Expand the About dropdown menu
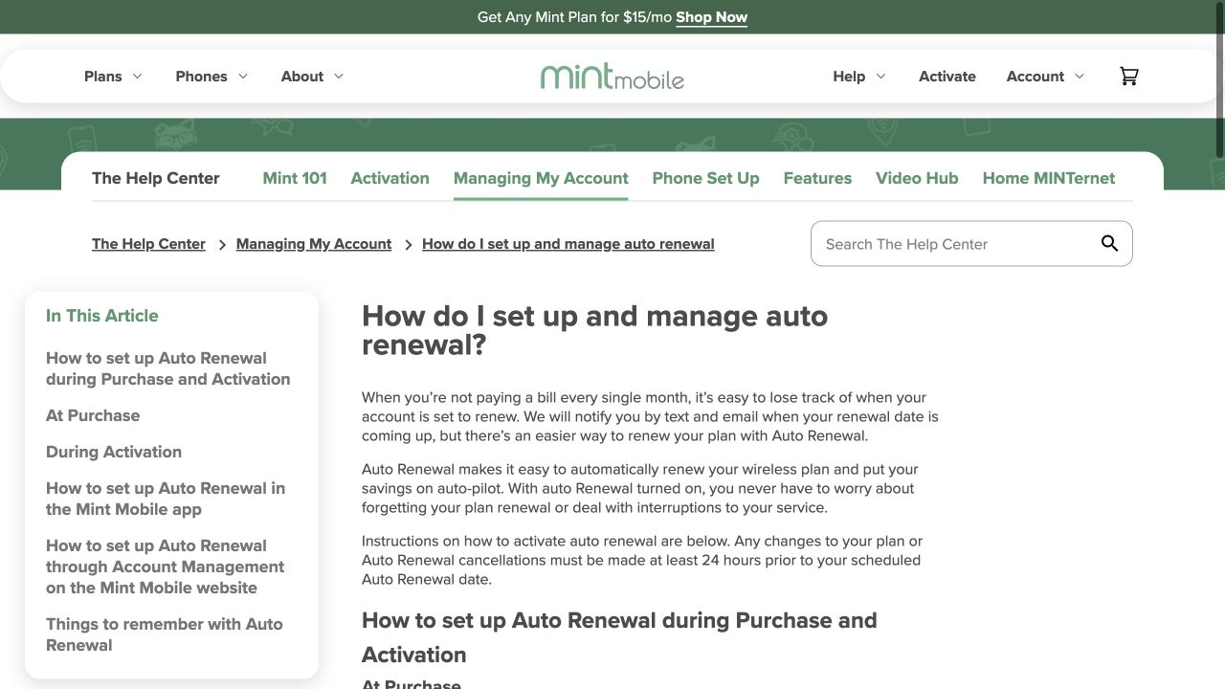The image size is (1225, 689). click(312, 77)
